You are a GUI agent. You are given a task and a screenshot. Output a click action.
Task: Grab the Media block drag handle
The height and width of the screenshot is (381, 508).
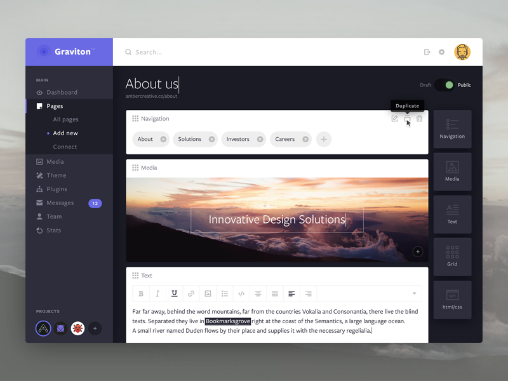coord(135,168)
